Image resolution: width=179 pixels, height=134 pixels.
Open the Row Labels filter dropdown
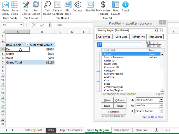(27, 45)
